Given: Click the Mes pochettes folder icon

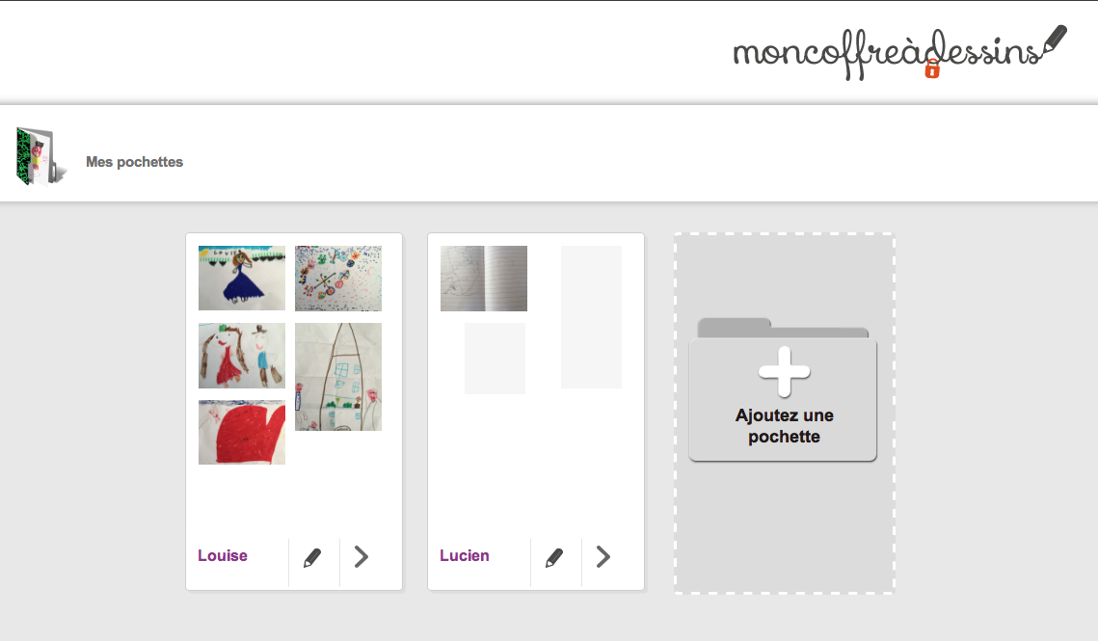Looking at the screenshot, I should [x=40, y=156].
